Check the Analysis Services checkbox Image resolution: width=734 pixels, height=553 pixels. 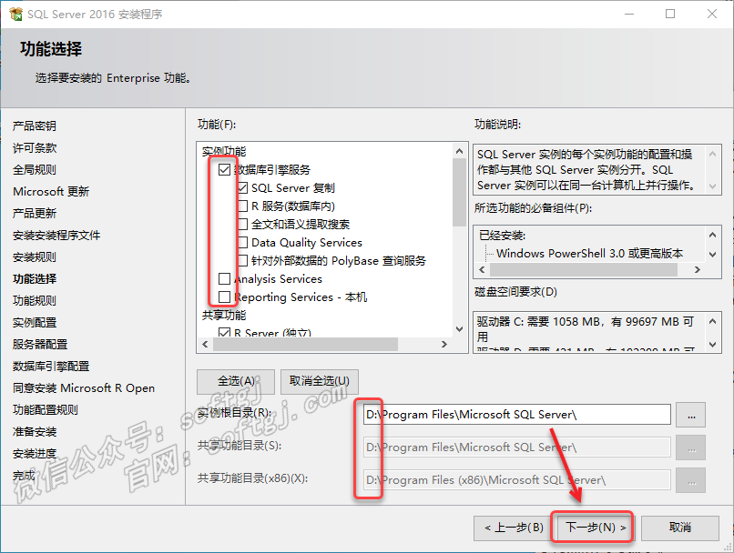pos(224,279)
